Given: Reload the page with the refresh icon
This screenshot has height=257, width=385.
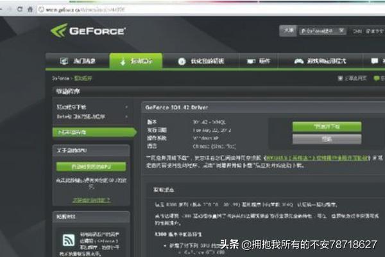Looking at the screenshot, I should point(21,10).
